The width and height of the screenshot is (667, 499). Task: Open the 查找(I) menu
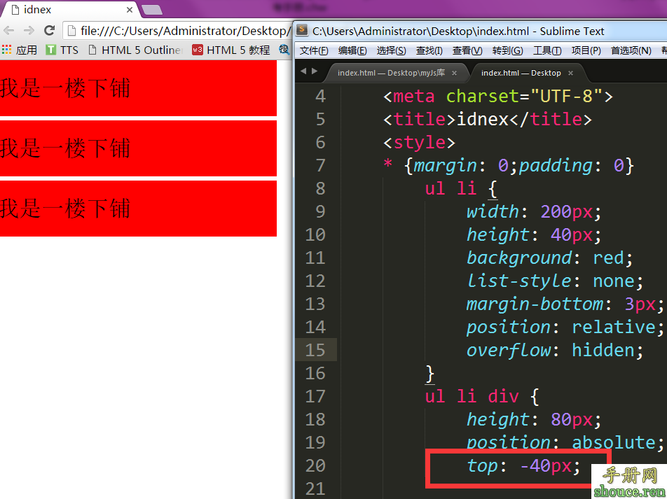click(429, 50)
